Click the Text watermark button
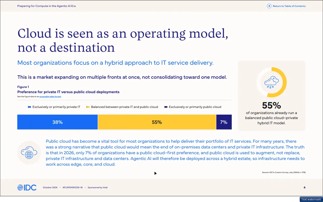 coord(311,199)
